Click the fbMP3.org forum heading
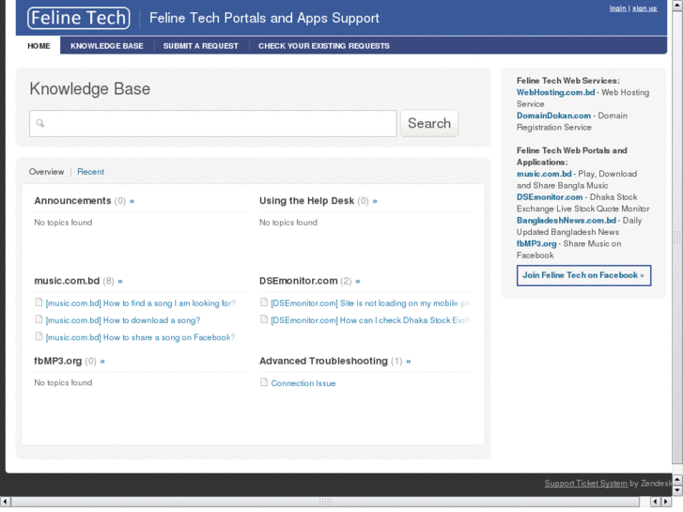 pos(58,361)
